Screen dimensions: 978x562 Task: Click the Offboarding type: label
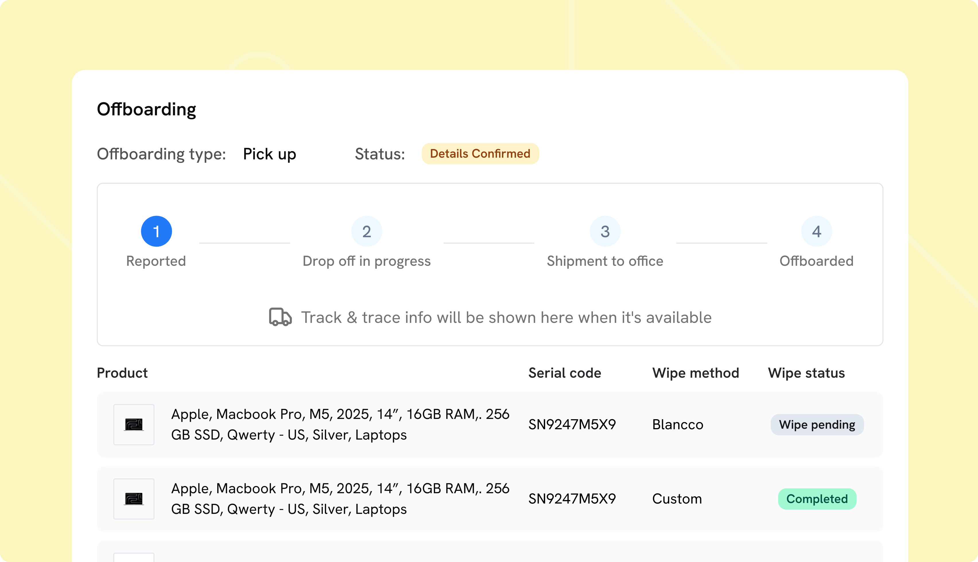tap(162, 154)
